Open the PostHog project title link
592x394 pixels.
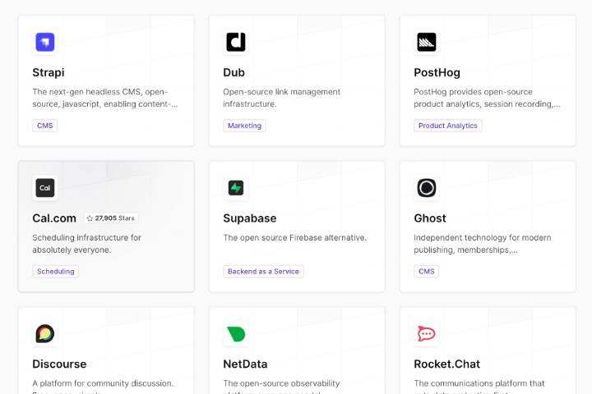tap(437, 72)
